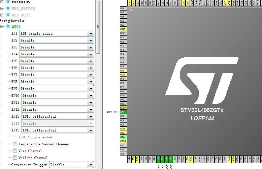Image resolution: width=262 pixels, height=169 pixels.
Task: Open the IN10 dropdown
Action: coord(58,96)
